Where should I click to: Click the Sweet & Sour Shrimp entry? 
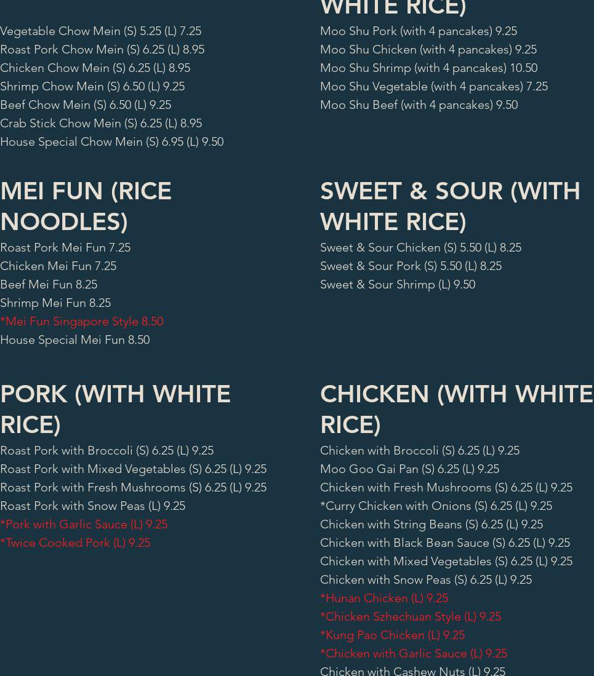[398, 285]
